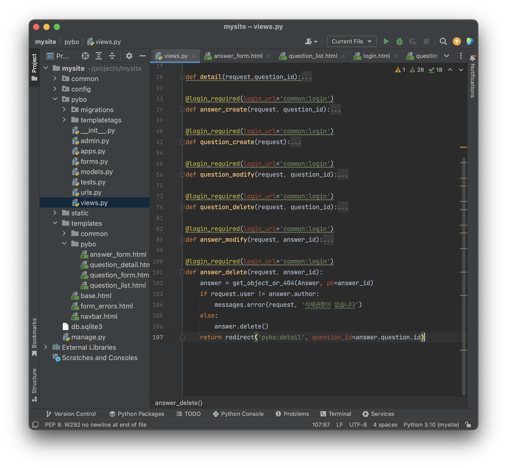Open the Current File run configuration dropdown
The width and height of the screenshot is (507, 468).
(x=351, y=41)
